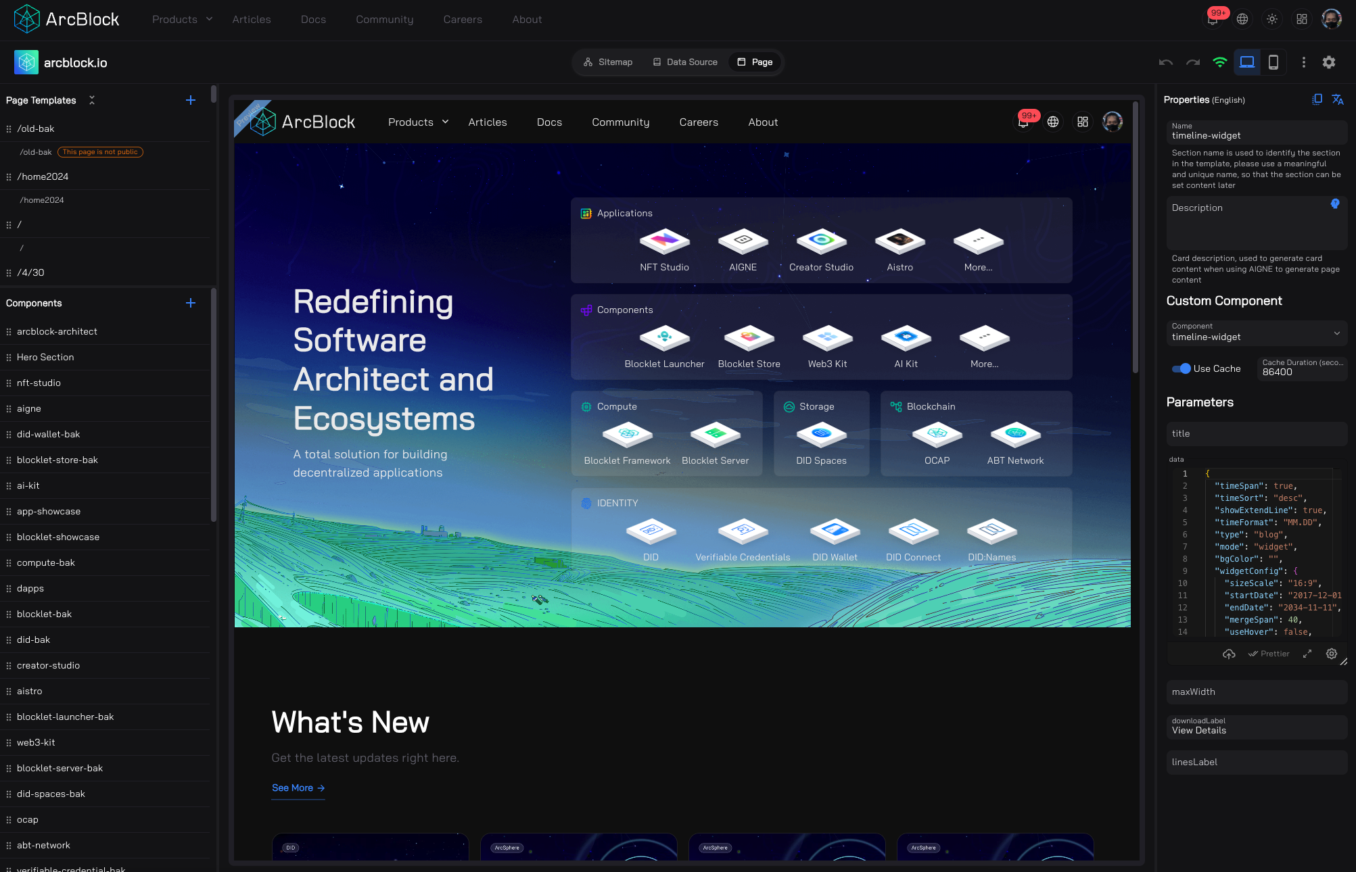Open the translate properties icon
The image size is (1356, 872).
[x=1337, y=99]
